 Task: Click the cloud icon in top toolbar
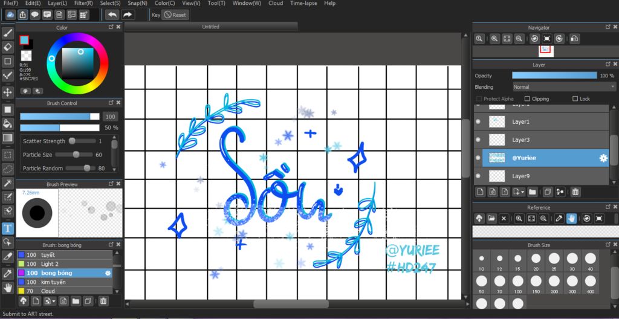[x=11, y=15]
